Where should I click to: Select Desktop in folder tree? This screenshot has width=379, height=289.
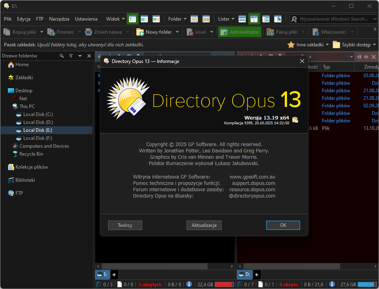click(20, 91)
